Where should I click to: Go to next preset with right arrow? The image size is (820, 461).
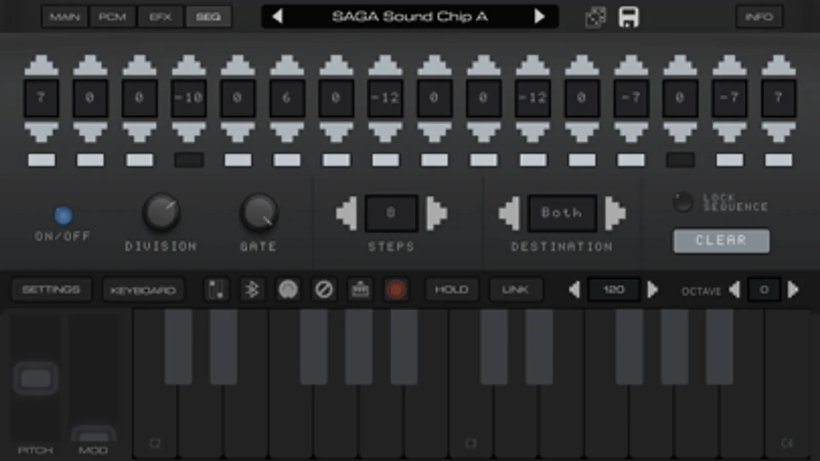[x=539, y=17]
